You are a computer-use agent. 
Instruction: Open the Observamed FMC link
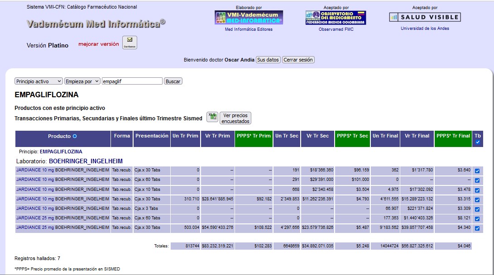(336, 29)
